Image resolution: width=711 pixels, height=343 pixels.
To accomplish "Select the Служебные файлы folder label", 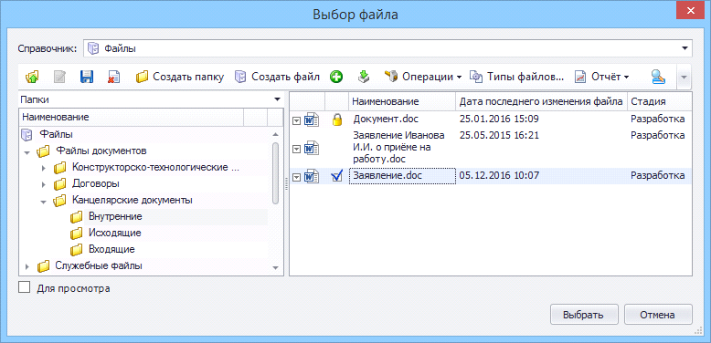I will pos(99,265).
